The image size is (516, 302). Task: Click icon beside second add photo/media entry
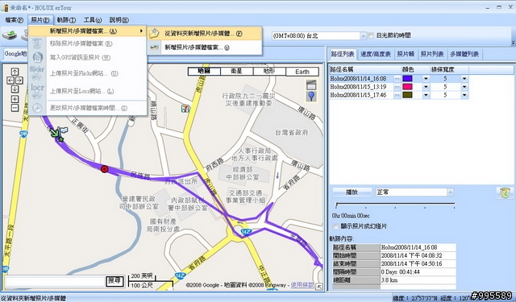(x=154, y=48)
